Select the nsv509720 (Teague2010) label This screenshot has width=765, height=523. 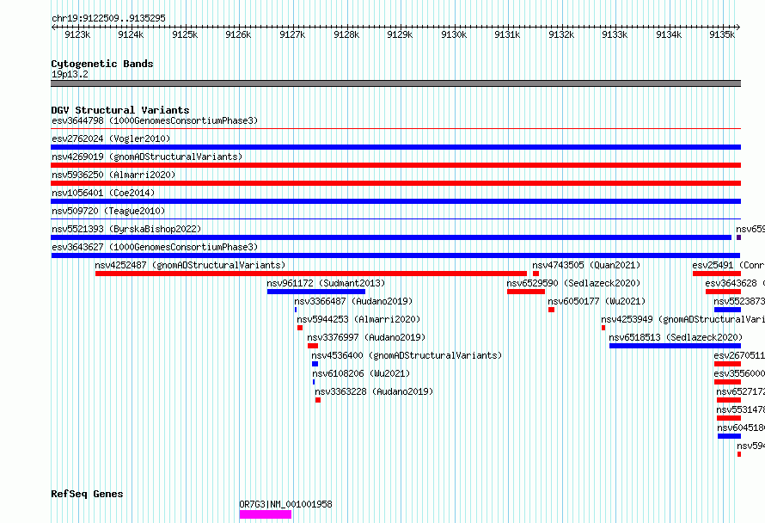tap(108, 211)
